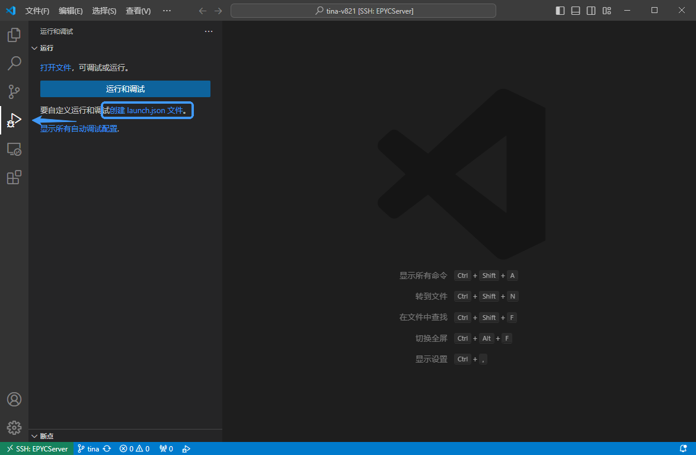Toggle the primary side bar layout button
696x455 pixels.
pyautogui.click(x=560, y=11)
